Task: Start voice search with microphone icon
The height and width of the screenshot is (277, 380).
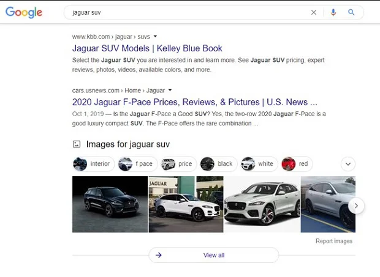Action: point(333,12)
